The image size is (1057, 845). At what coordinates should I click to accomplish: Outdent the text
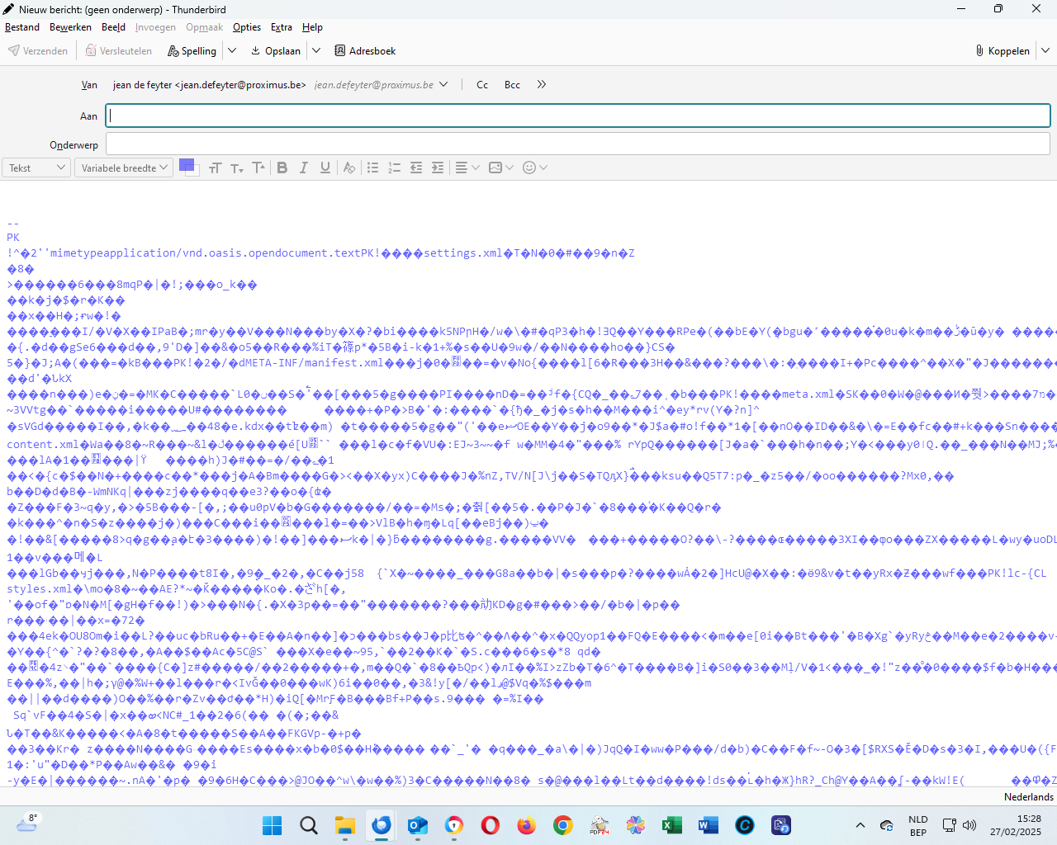(x=416, y=168)
